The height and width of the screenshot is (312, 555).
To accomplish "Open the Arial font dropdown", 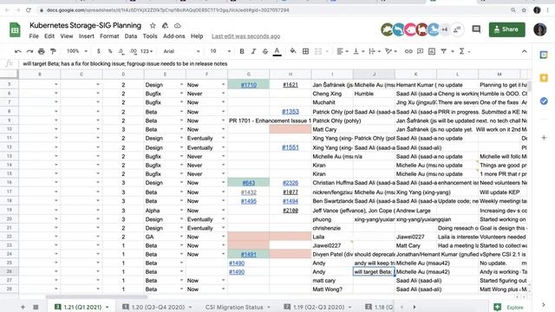I will pyautogui.click(x=181, y=51).
